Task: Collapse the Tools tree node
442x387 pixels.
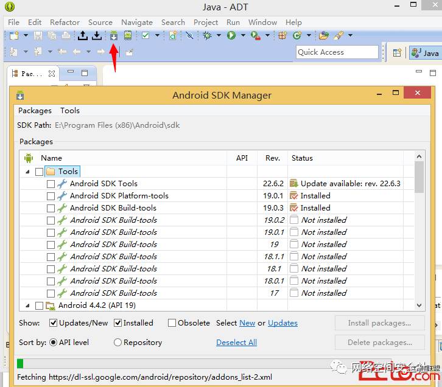Action: 27,172
